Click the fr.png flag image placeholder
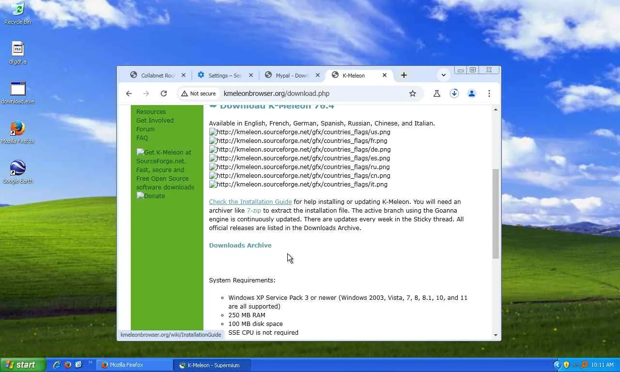The width and height of the screenshot is (620, 372). (x=298, y=141)
